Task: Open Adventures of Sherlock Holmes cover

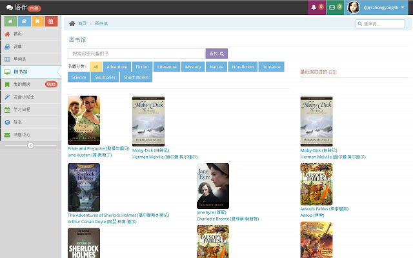Action: 84,188
